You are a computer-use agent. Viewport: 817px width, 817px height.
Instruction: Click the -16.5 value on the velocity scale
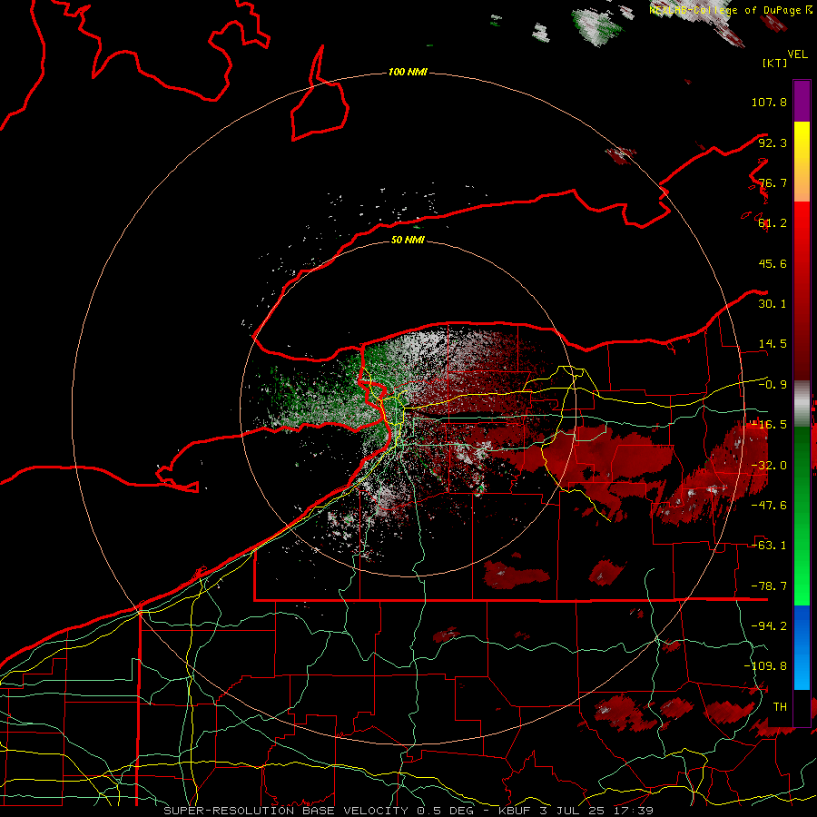click(769, 425)
